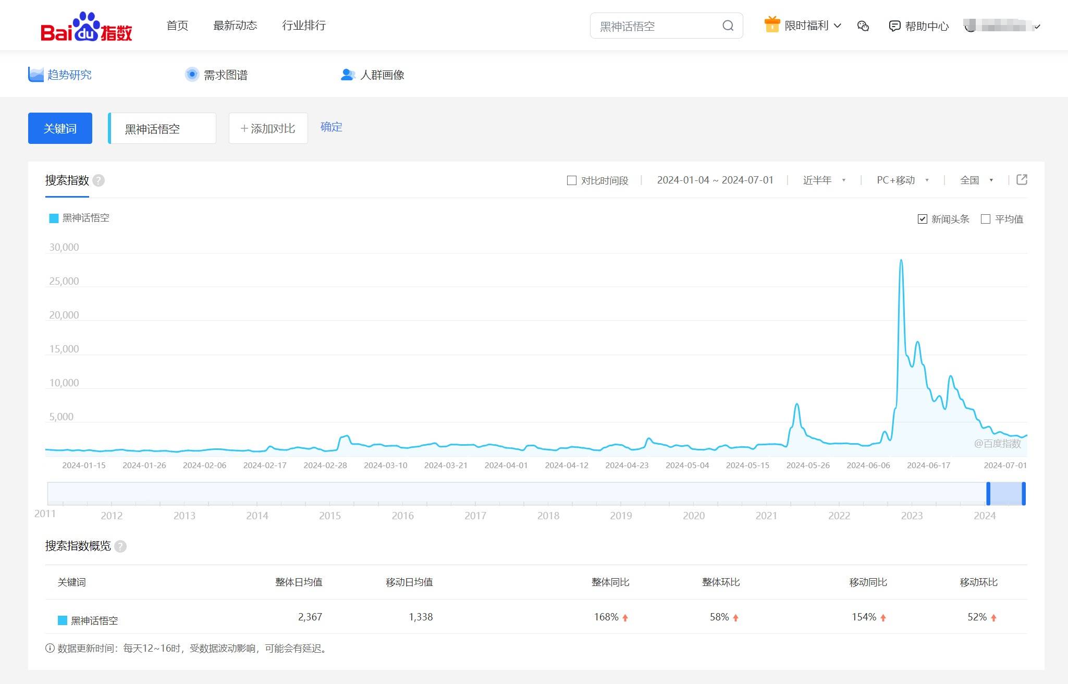Image resolution: width=1068 pixels, height=684 pixels.
Task: Click the search magnifier icon
Action: 728,26
